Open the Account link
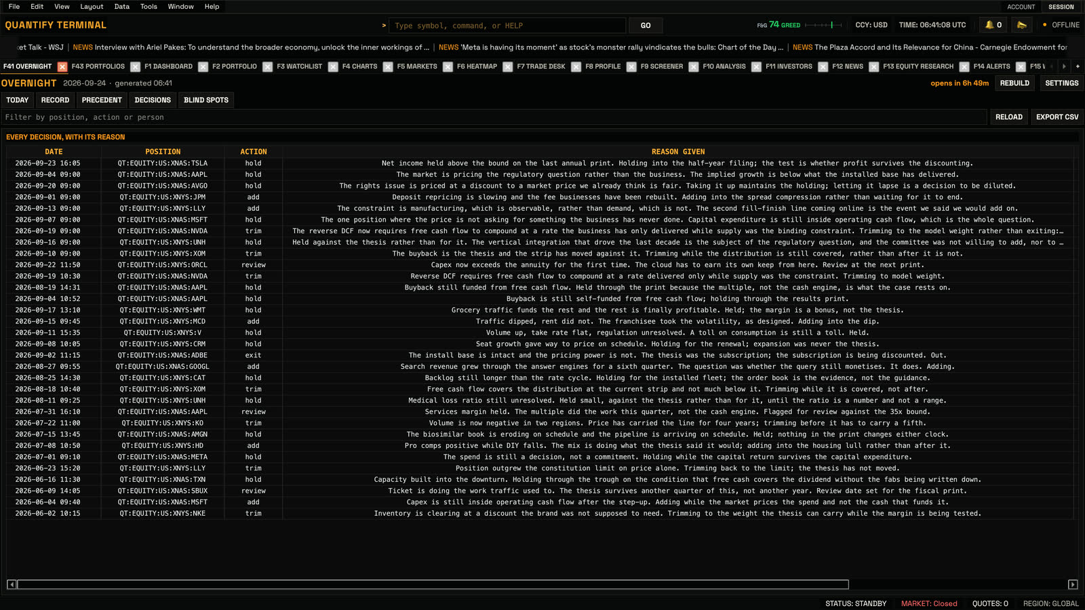 1021,7
